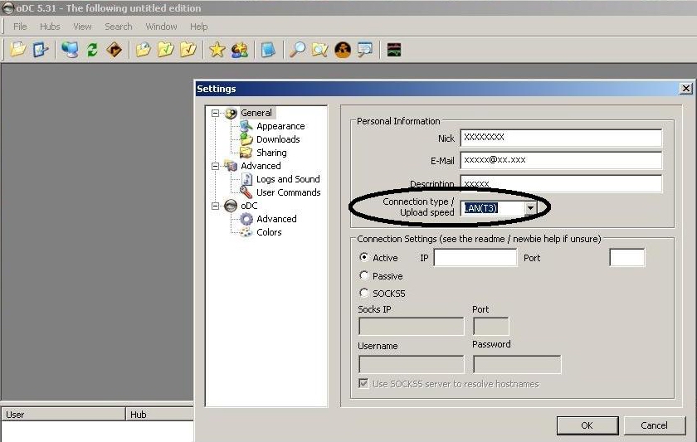Open the Help menu
The height and width of the screenshot is (442, 697).
click(x=198, y=27)
